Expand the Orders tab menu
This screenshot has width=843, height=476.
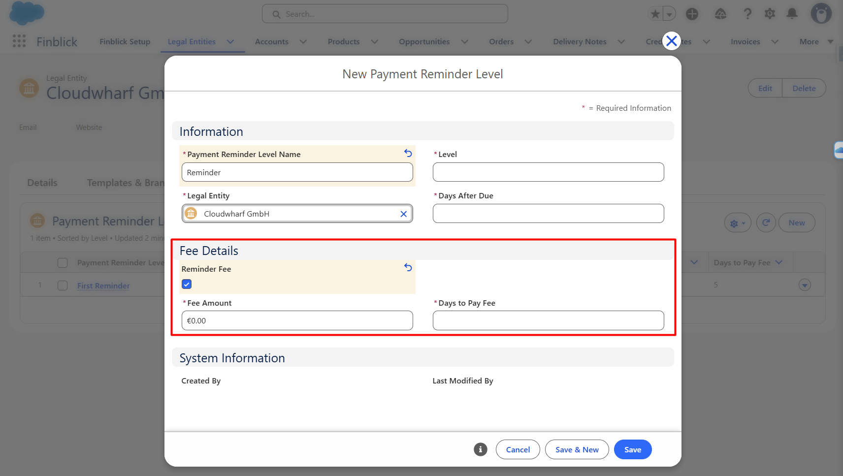(x=528, y=42)
